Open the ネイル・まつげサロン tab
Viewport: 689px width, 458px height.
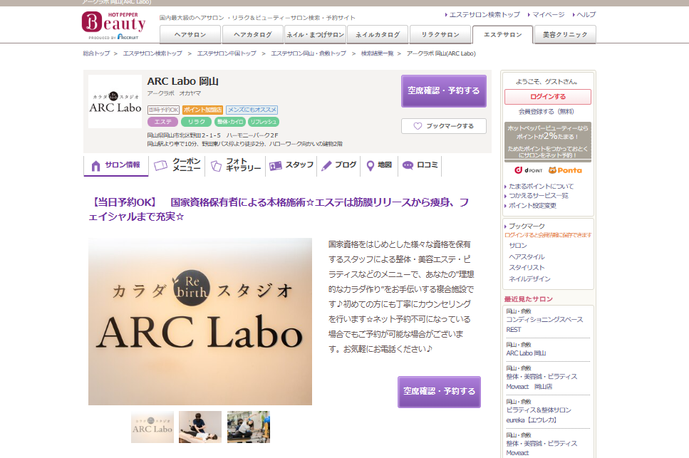[x=315, y=35]
